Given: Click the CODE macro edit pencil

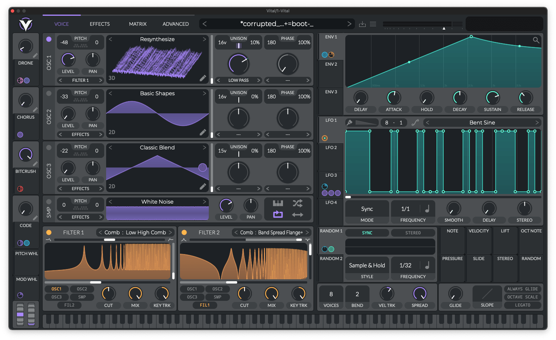Looking at the screenshot, I should [x=35, y=218].
